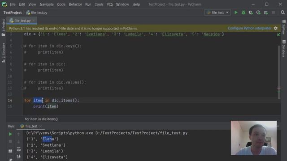The height and width of the screenshot is (161, 287).
Task: Open the View menu
Action: (32, 4)
